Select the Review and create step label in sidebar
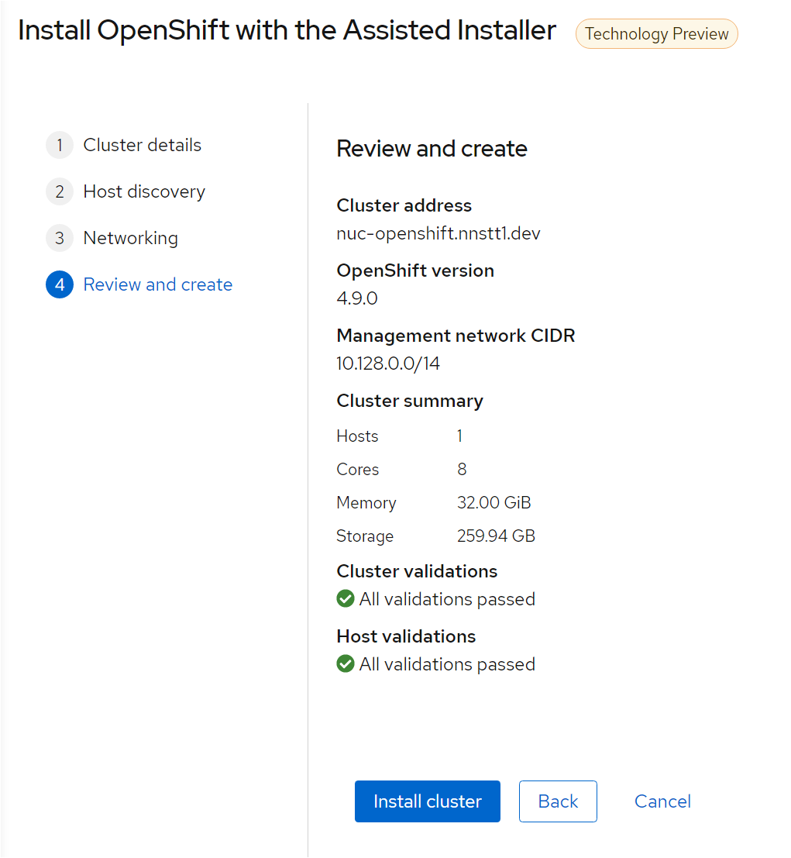Viewport: 791px width, 858px height. click(x=158, y=285)
